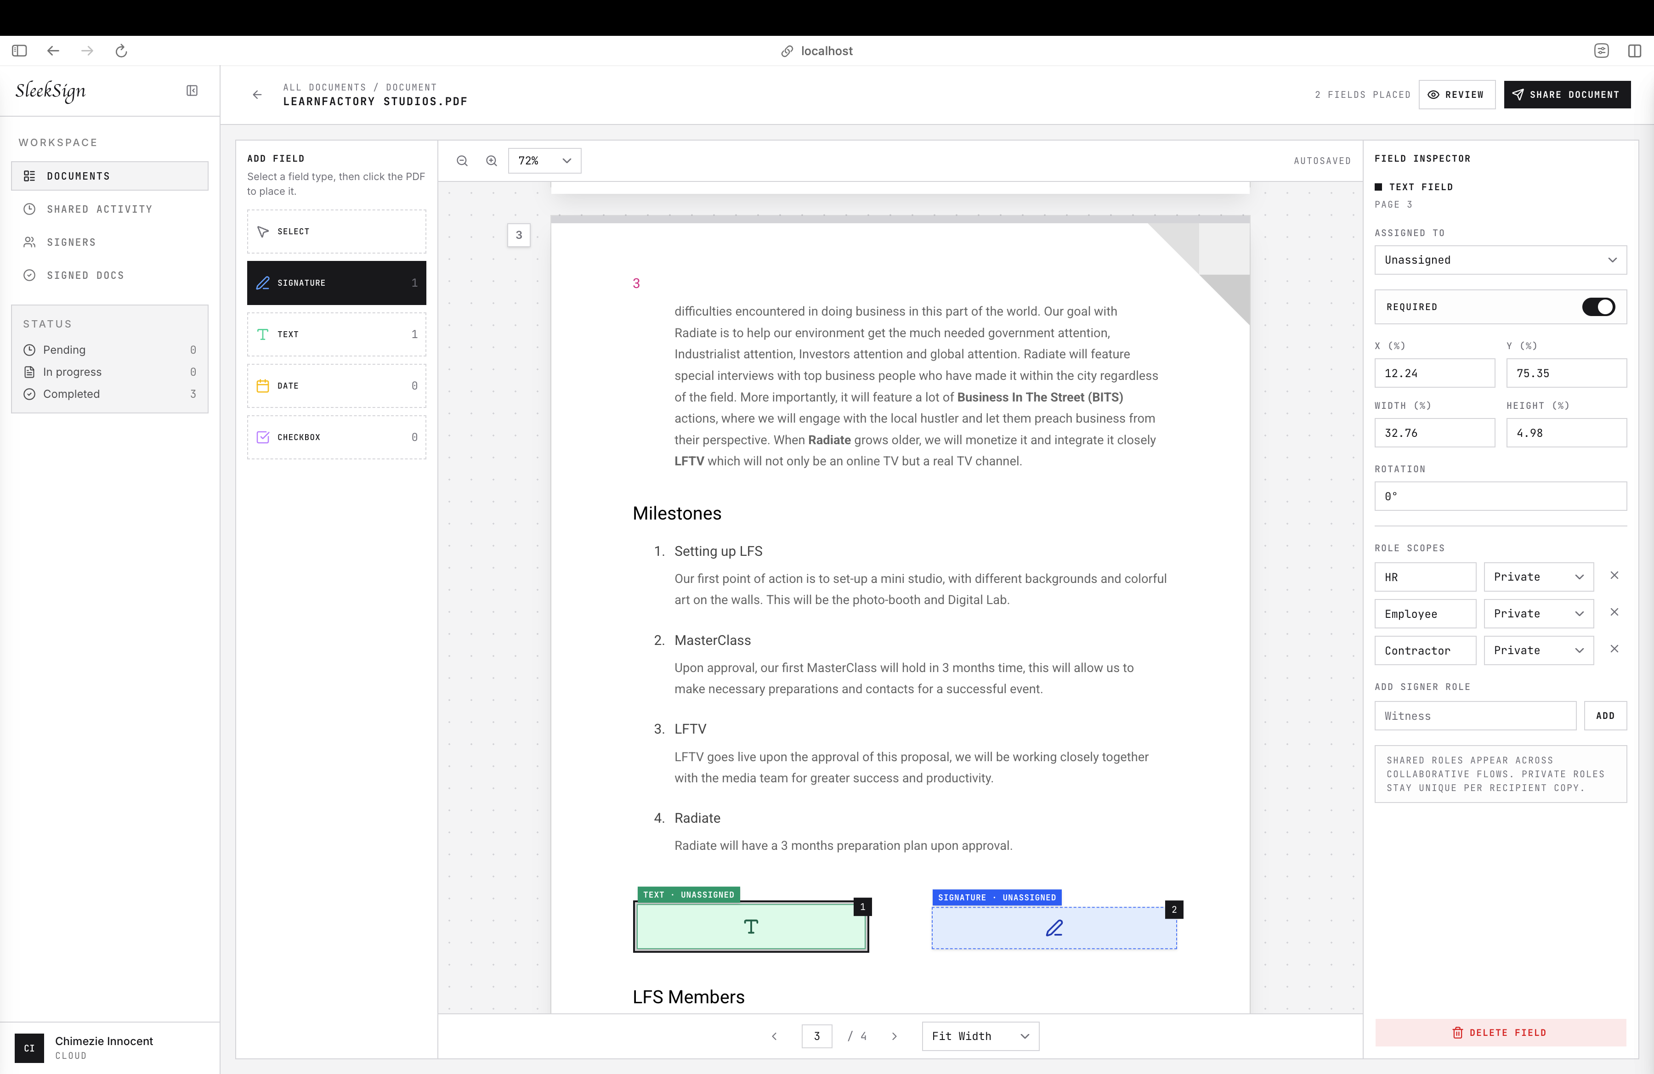Click the page 3 marker thumbnail
The image size is (1654, 1074).
[518, 235]
